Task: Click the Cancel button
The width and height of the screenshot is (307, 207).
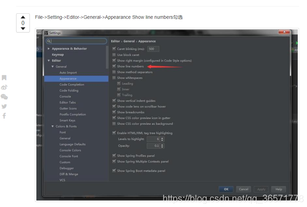Action: (244, 189)
